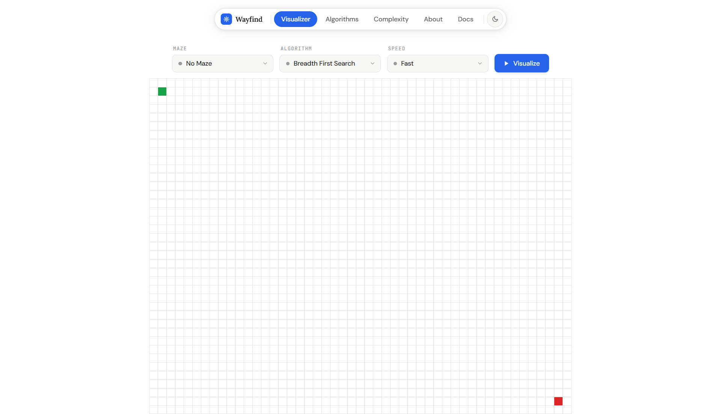This screenshot has width=721, height=414.
Task: Click the status dot inside the Maze selector
Action: click(x=181, y=63)
